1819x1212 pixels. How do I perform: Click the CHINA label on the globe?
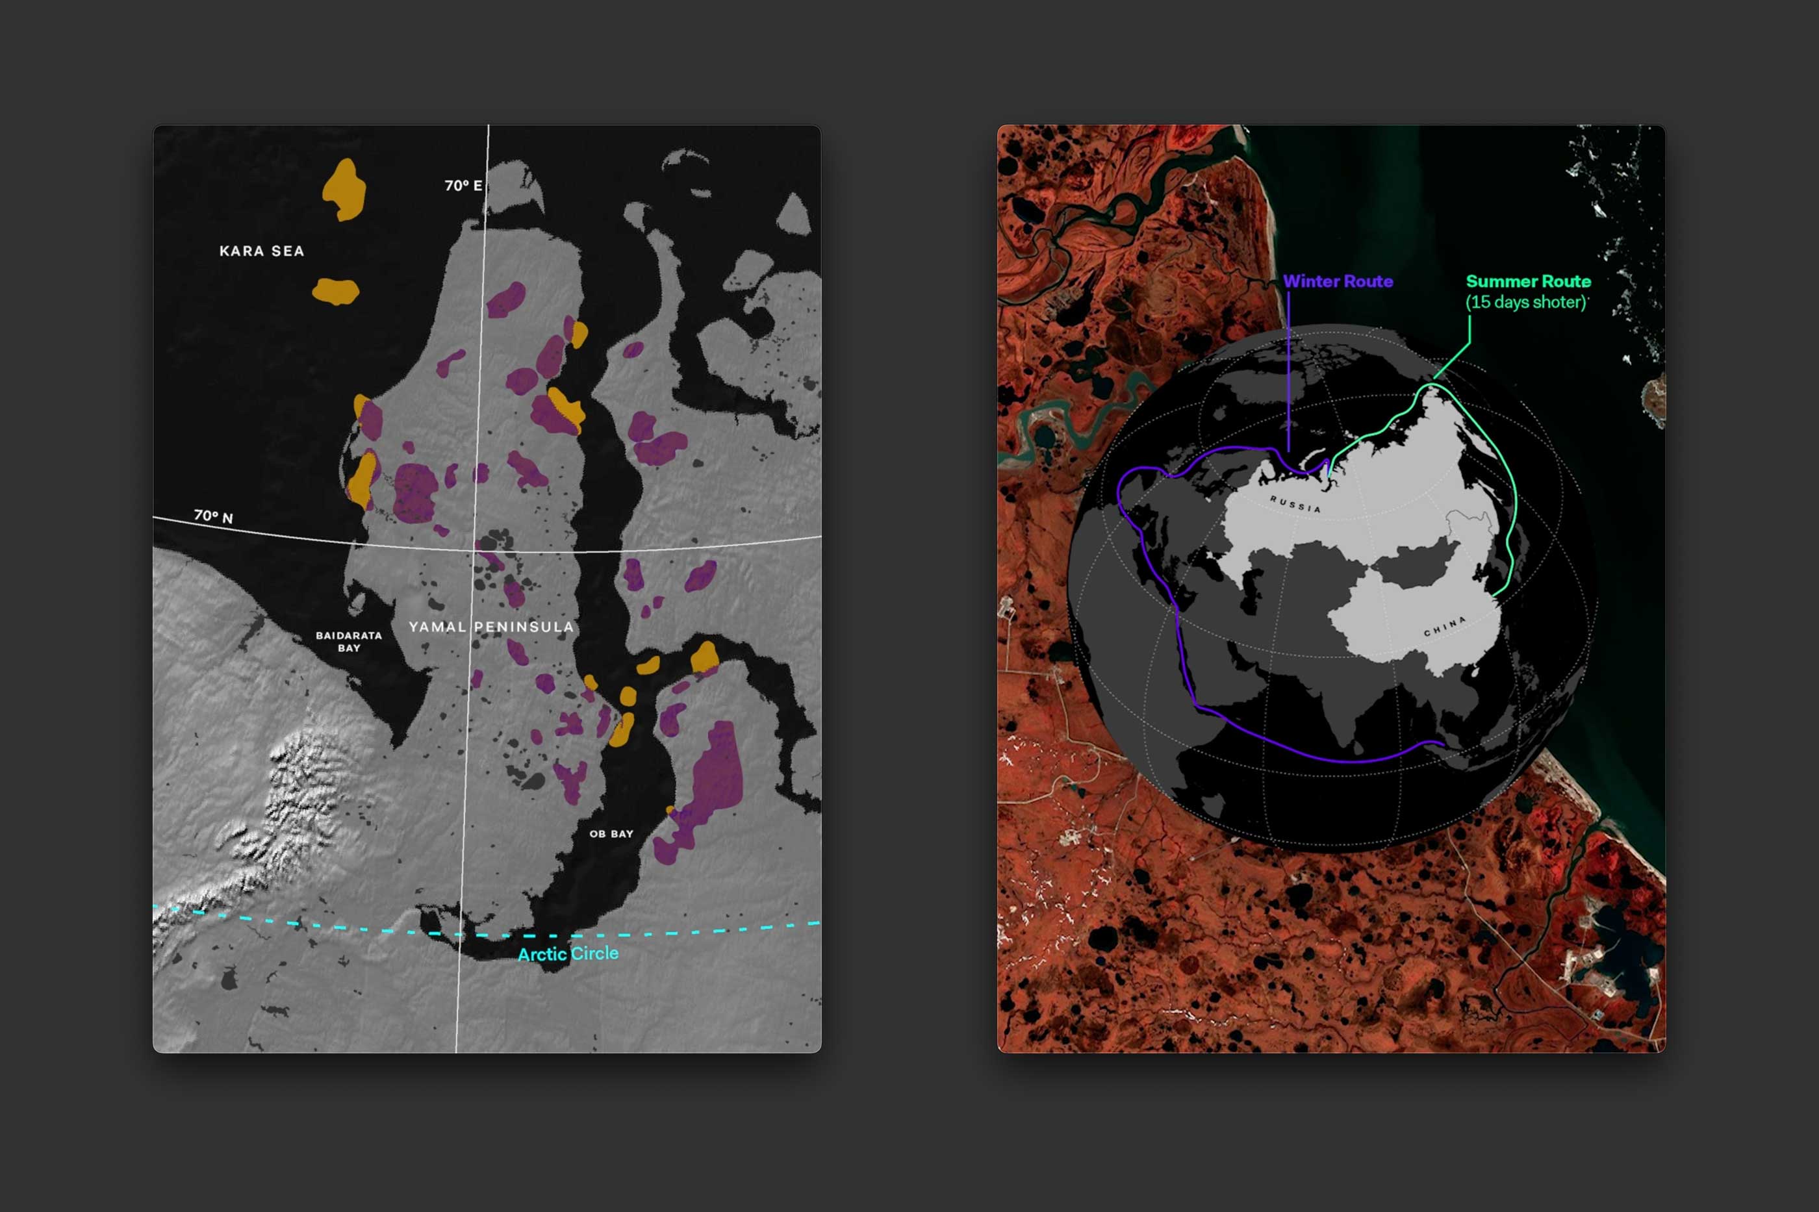[1444, 626]
